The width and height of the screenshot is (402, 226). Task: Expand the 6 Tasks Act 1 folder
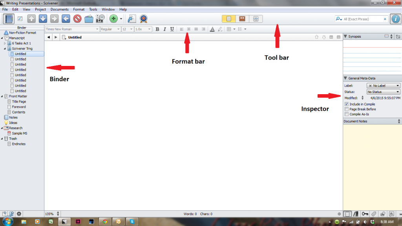coord(5,43)
